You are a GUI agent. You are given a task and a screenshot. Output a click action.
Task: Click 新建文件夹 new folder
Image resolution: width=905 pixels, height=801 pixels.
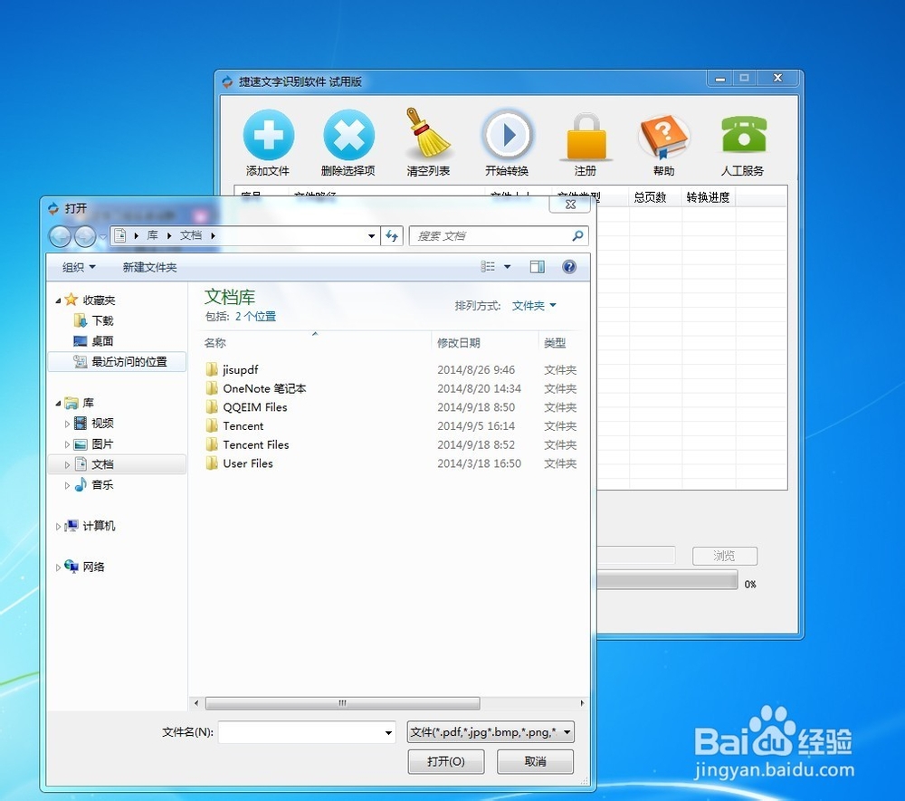(x=149, y=267)
